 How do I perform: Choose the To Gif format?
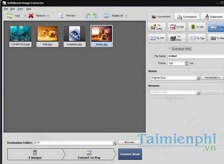197,27
